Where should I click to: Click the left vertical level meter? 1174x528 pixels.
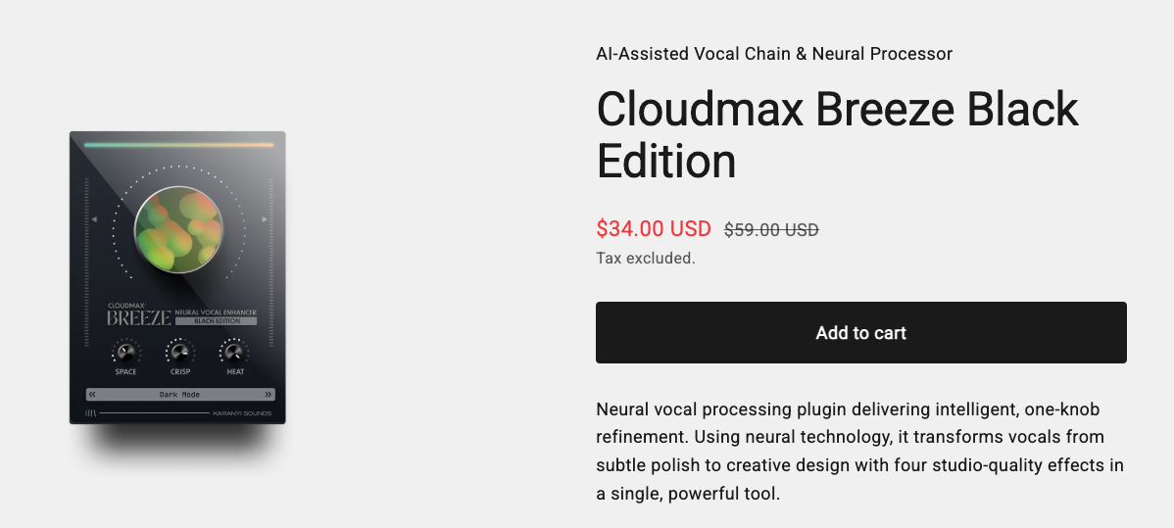click(x=87, y=255)
